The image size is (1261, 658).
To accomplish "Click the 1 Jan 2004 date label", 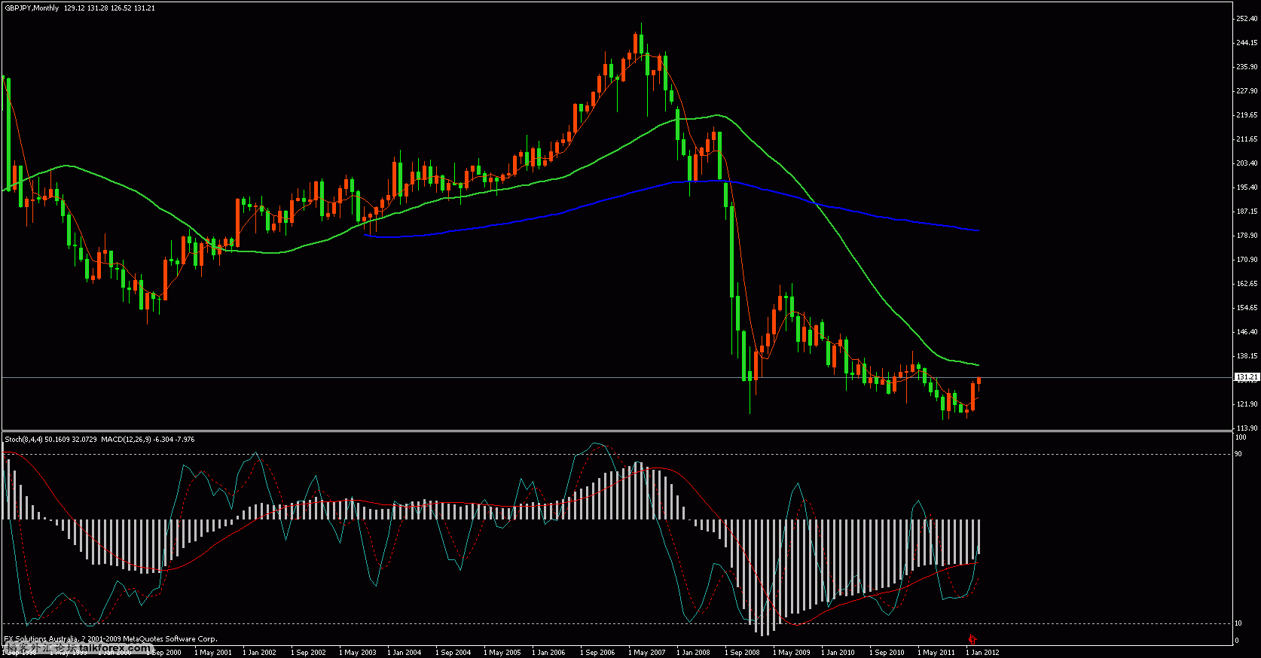I will [x=405, y=653].
